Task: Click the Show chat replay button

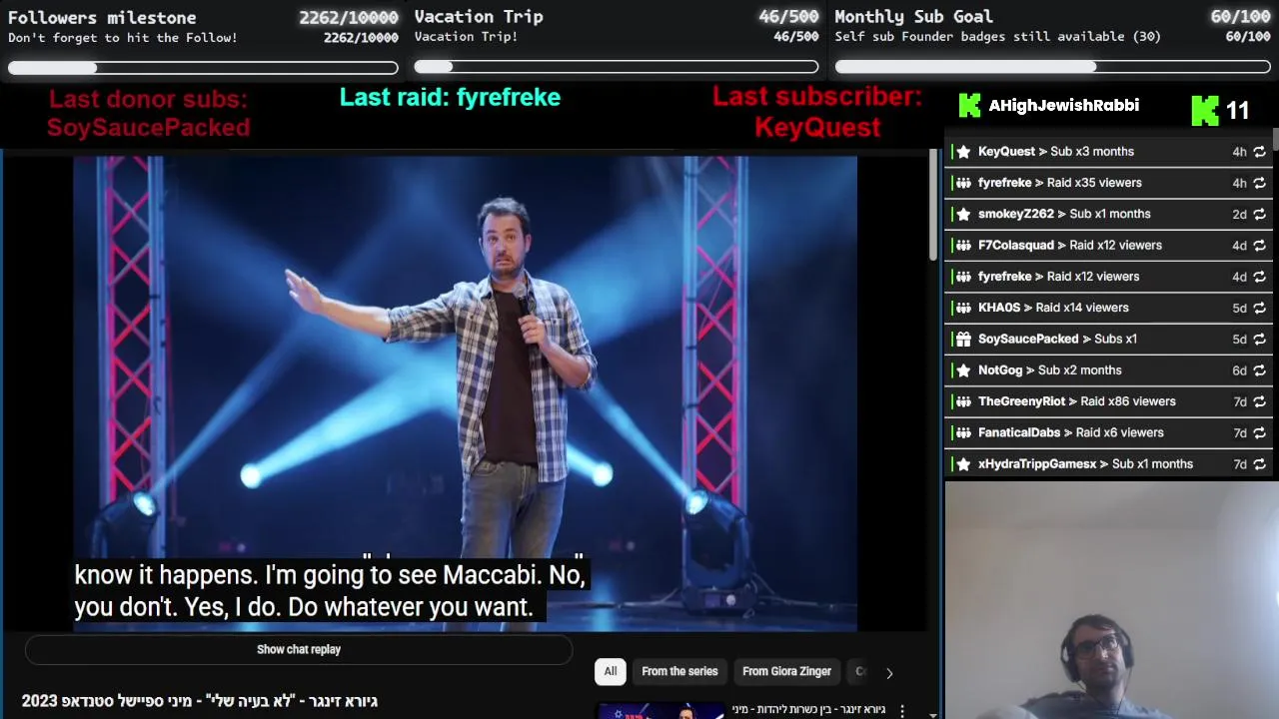Action: click(x=299, y=650)
